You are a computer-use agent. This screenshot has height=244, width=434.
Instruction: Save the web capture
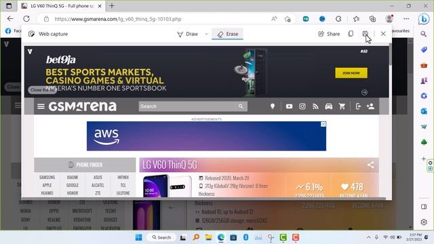(x=366, y=34)
